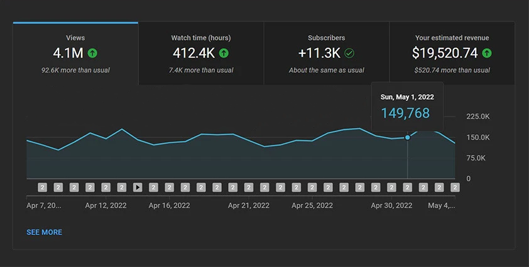Click the last '2' video marker on the right
This screenshot has width=529, height=267.
point(455,187)
